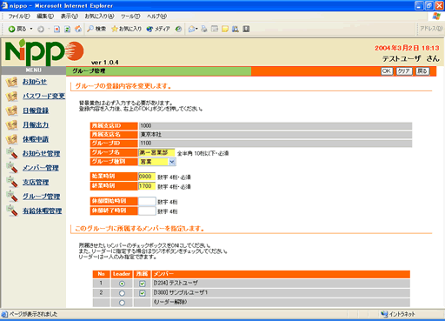Click the Research icon in toolbar

(x=236, y=29)
